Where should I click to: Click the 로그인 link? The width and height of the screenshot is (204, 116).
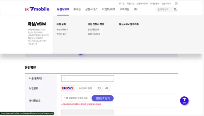pos(122,4)
